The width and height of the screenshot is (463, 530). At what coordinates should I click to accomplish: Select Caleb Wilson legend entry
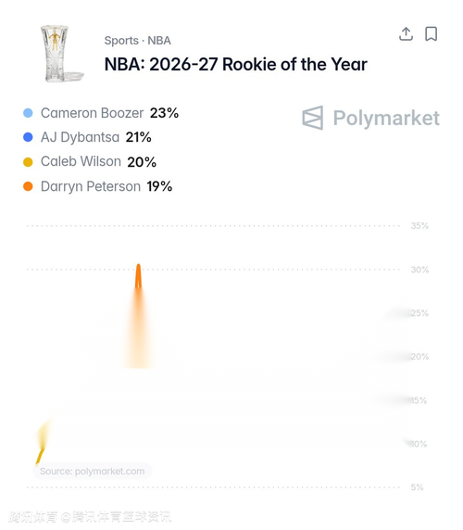pos(90,162)
